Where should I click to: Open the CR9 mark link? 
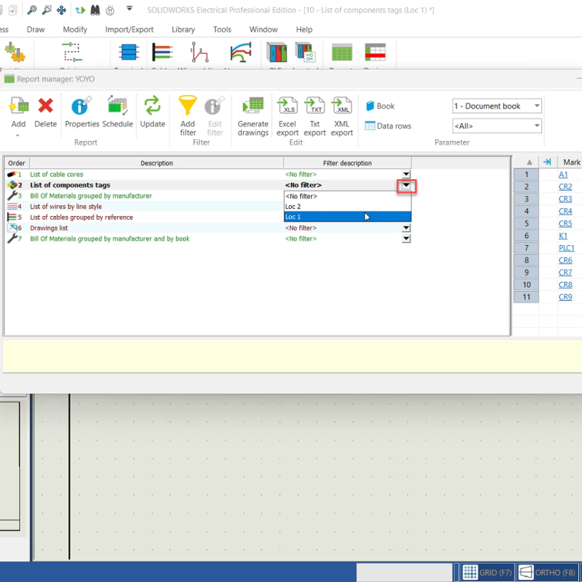point(565,297)
